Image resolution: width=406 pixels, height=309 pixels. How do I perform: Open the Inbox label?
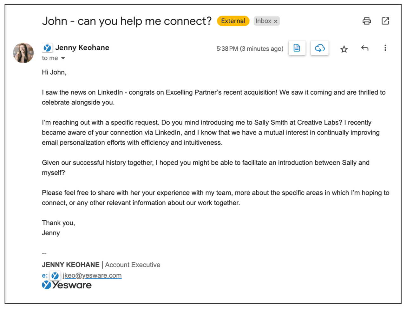[x=263, y=21]
